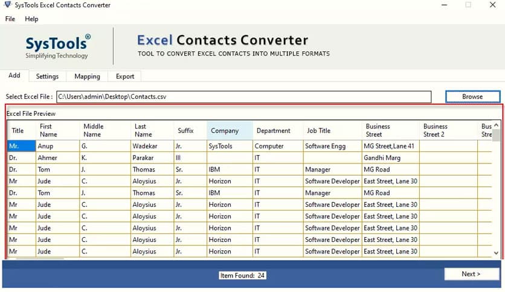The width and height of the screenshot is (505, 292).
Task: Click the Next > button
Action: click(471, 274)
